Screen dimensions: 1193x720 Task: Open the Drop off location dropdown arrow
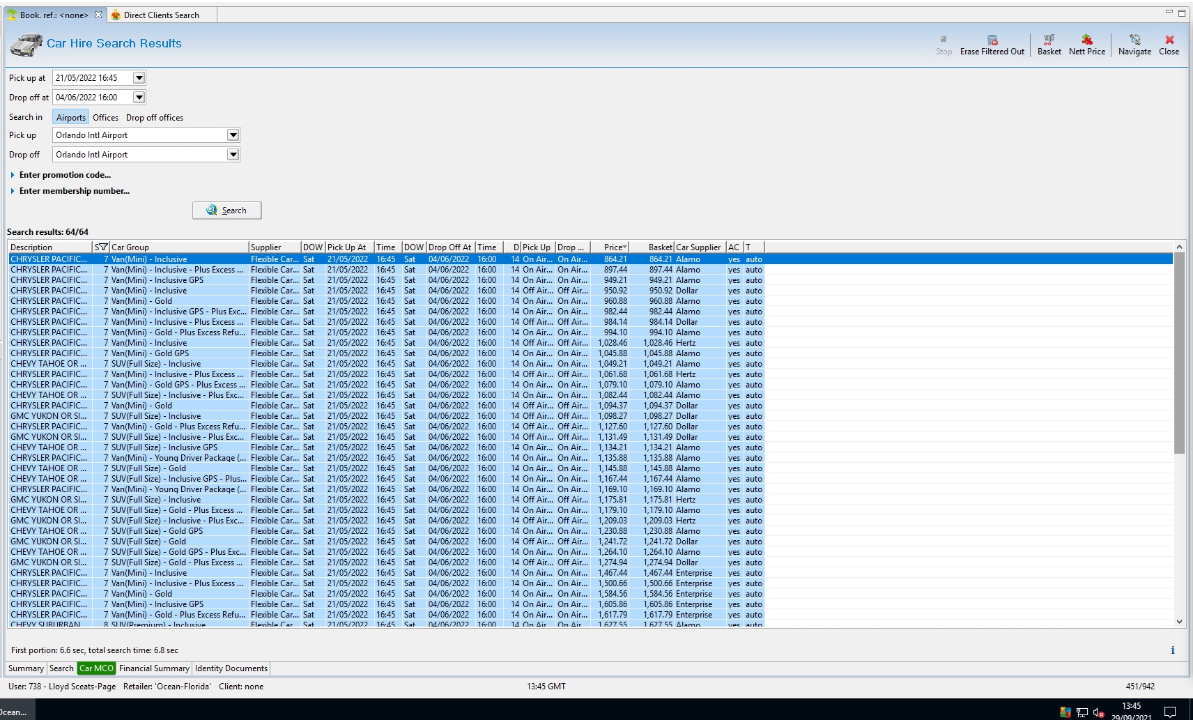click(x=233, y=155)
